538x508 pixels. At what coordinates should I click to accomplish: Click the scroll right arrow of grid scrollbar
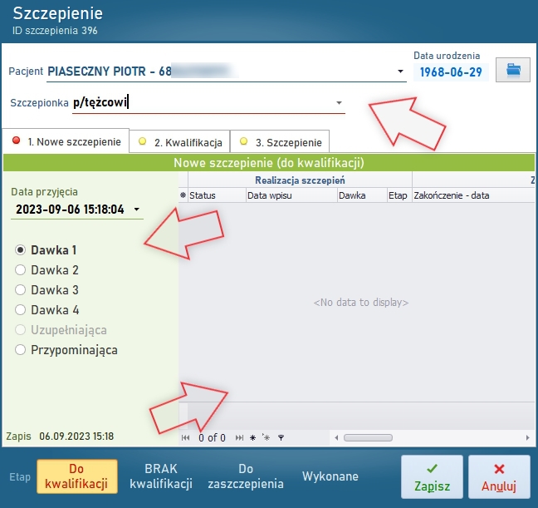pos(527,437)
